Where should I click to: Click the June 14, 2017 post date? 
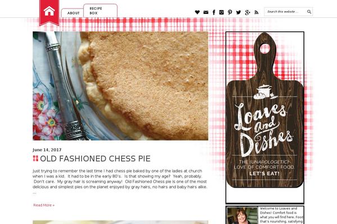pyautogui.click(x=47, y=150)
